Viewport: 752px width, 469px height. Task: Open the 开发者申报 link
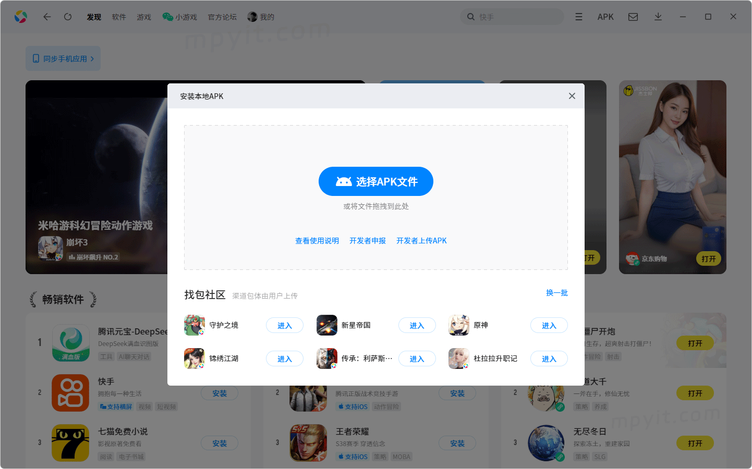(368, 241)
